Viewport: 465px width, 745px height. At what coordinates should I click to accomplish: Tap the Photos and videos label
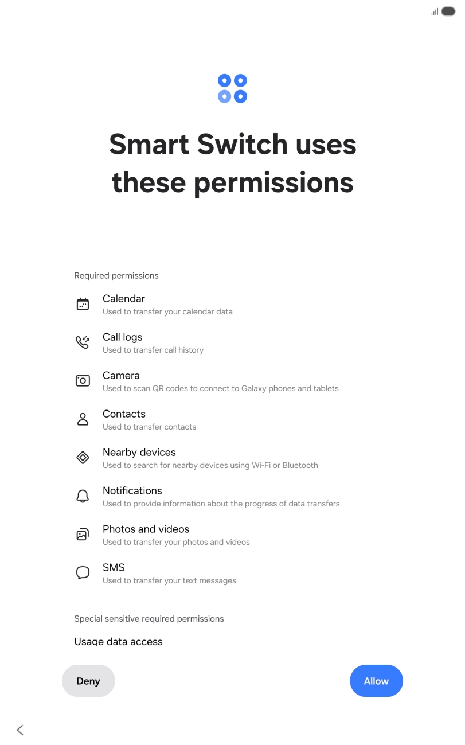[x=146, y=529]
